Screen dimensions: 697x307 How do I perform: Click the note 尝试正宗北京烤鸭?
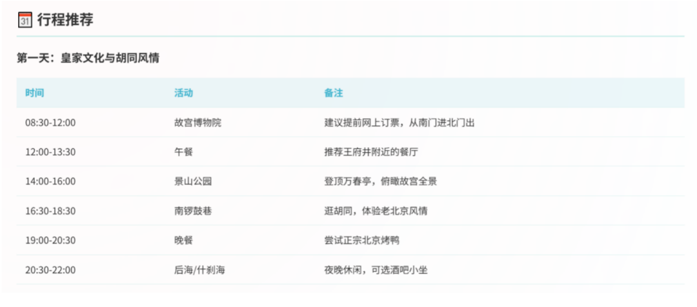[362, 241]
